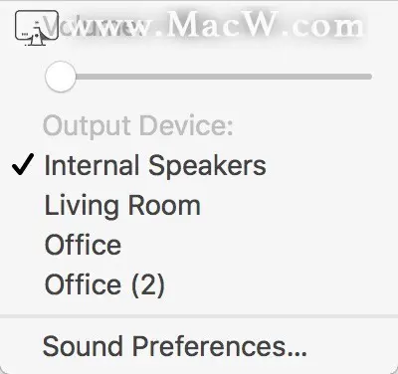The height and width of the screenshot is (374, 398).
Task: Click the (2) suffix of second Office entry
Action: point(148,285)
